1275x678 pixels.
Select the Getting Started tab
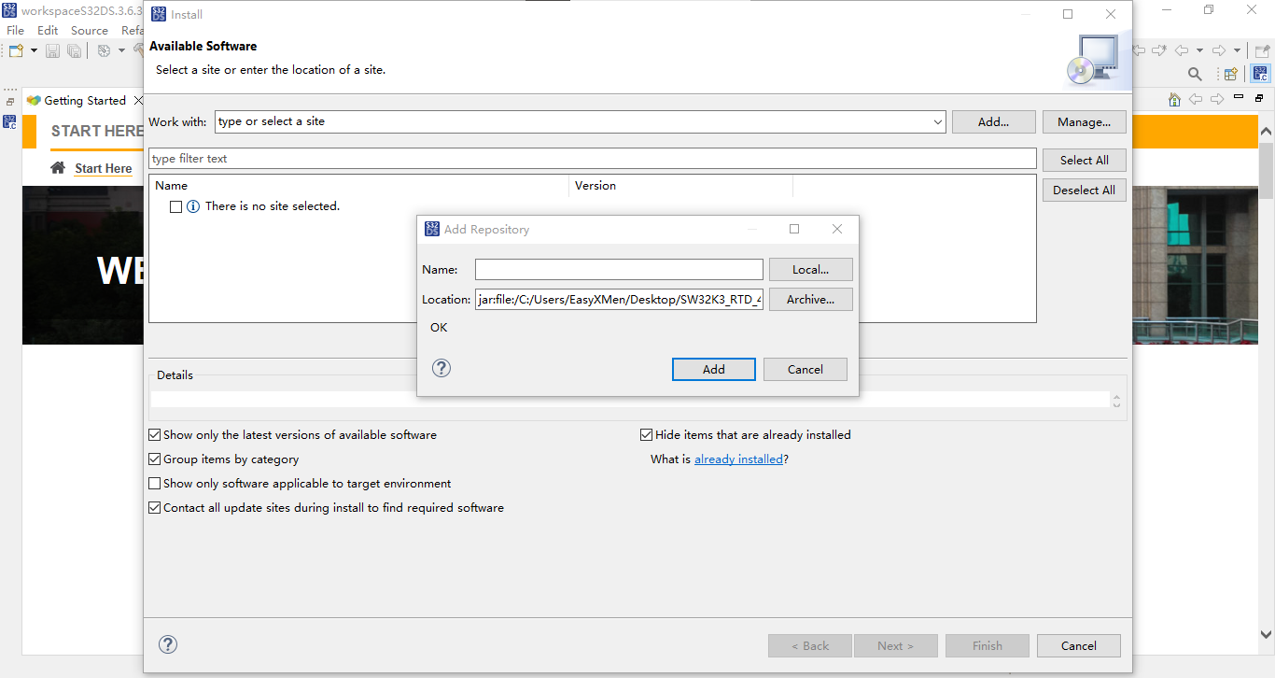click(x=85, y=100)
